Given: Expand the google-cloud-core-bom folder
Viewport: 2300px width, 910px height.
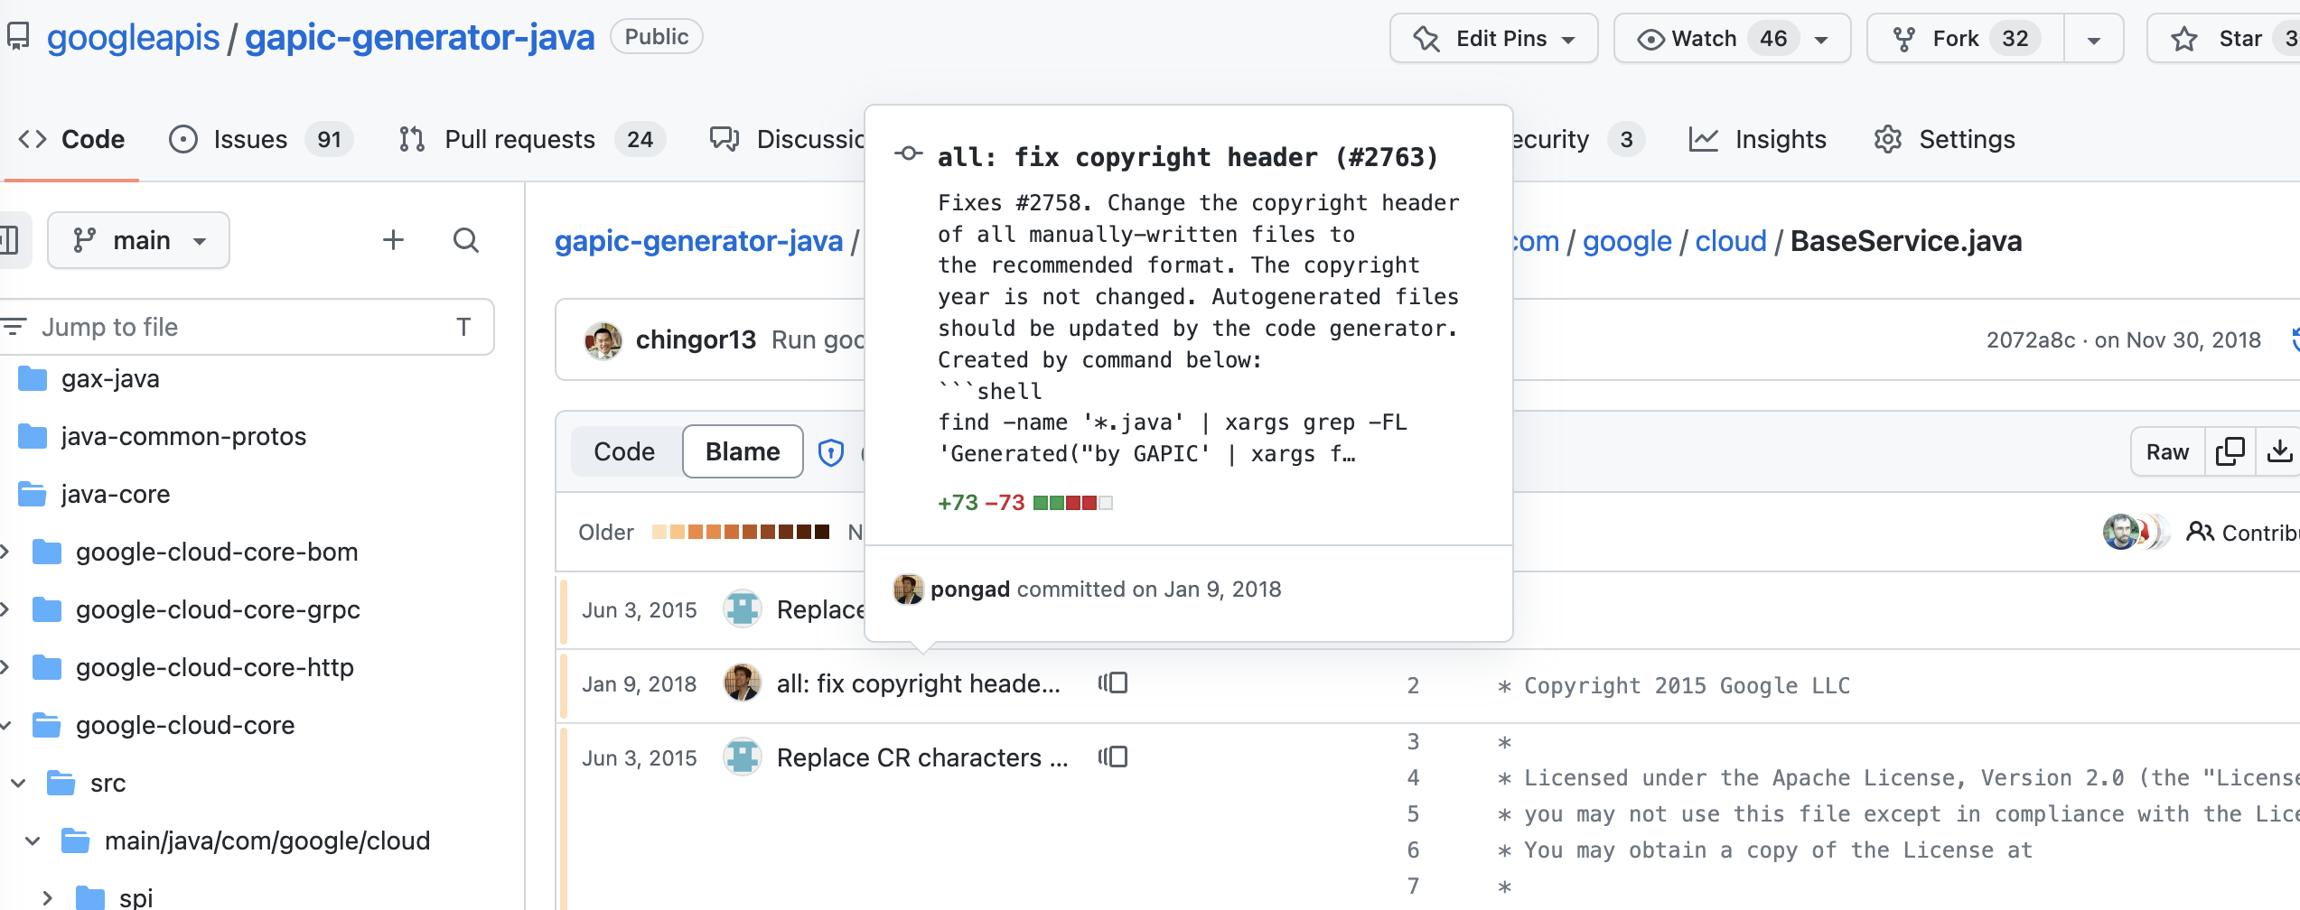Looking at the screenshot, I should pos(5,552).
